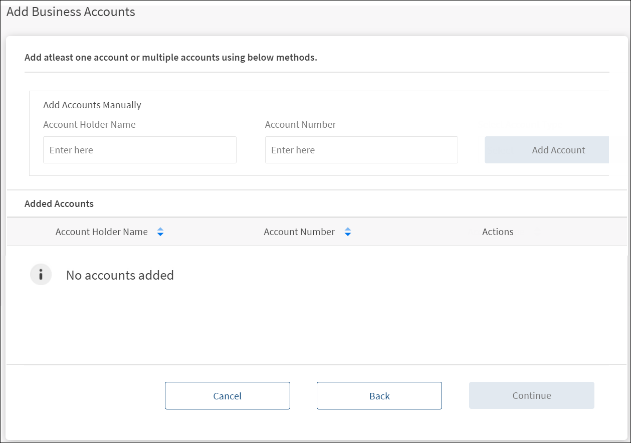Go back using the Back button
This screenshot has width=631, height=443.
(x=379, y=396)
